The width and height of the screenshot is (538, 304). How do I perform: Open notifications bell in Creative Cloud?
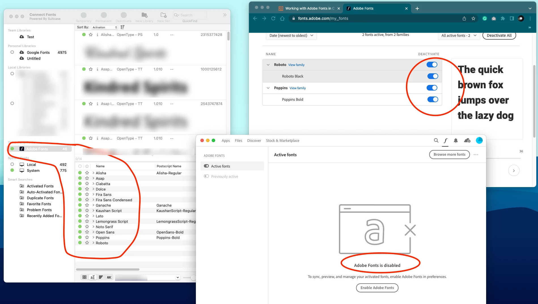(456, 140)
